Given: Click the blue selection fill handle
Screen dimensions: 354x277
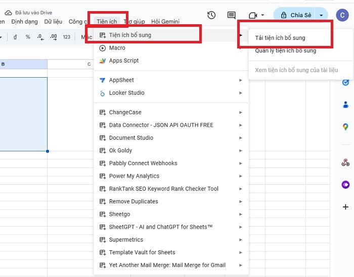Looking at the screenshot, I should tap(48, 151).
